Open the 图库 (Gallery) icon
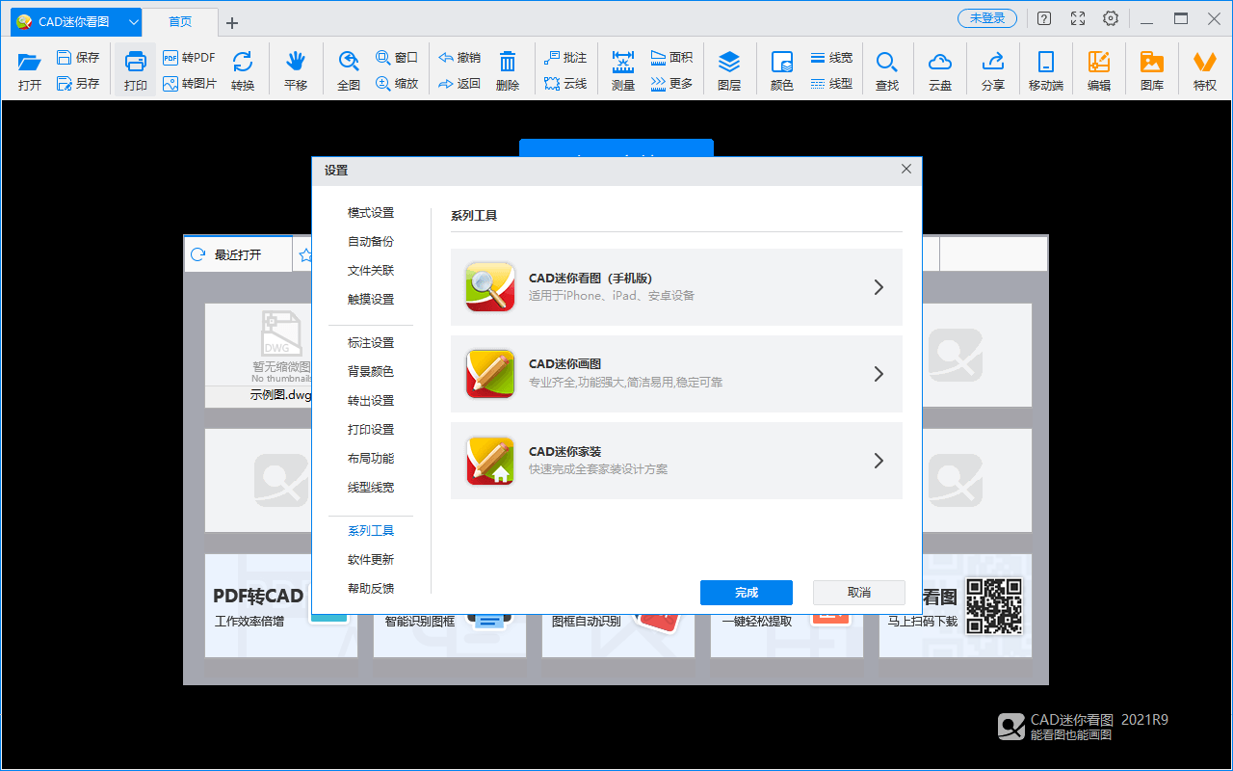The image size is (1233, 771). click(1152, 62)
